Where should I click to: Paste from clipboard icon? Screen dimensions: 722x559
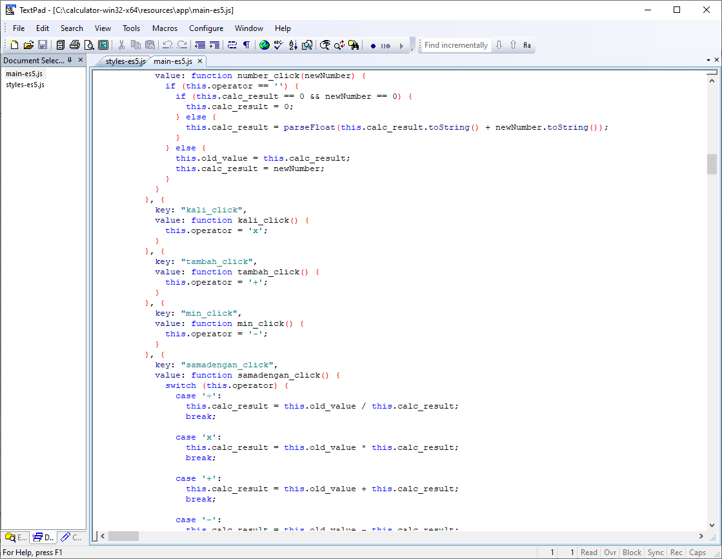point(150,45)
